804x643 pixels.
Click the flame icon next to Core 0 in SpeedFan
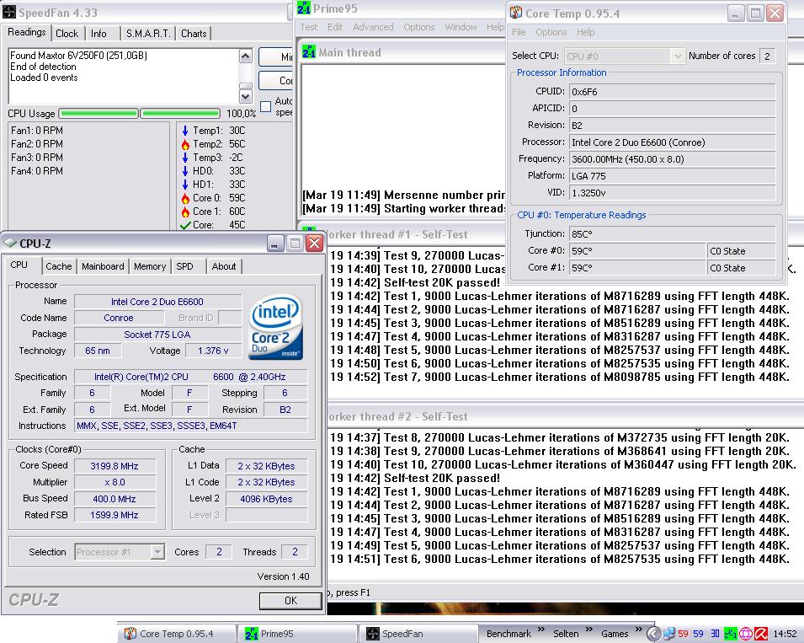(x=185, y=198)
